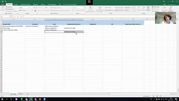The height and width of the screenshot is (101, 179).
Task: Switch to the Рецензирование tab
Action: (52, 4)
